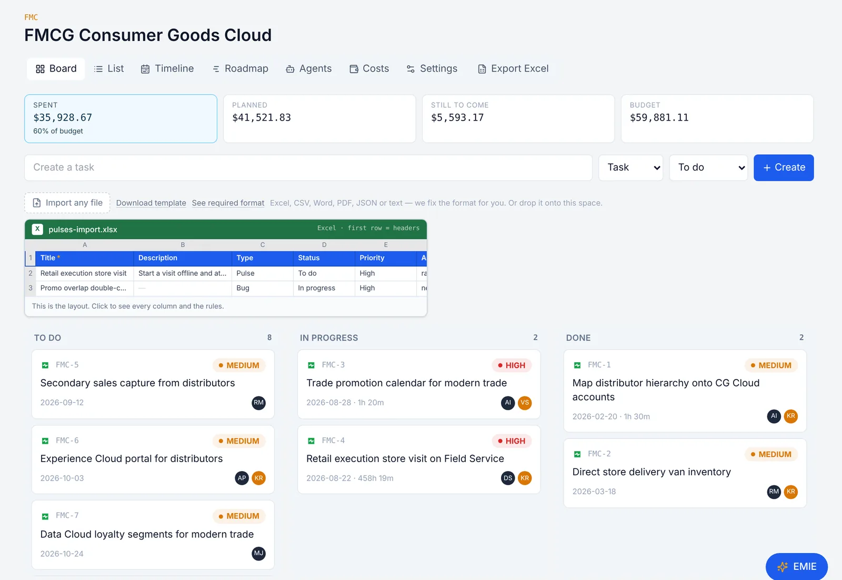
Task: Click the Priority column header in preview
Action: point(386,258)
